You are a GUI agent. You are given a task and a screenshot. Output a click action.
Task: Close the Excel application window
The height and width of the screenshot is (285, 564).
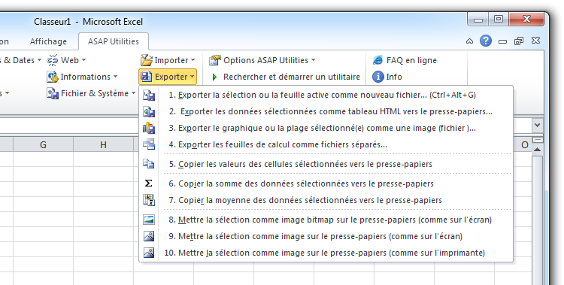tap(526, 19)
